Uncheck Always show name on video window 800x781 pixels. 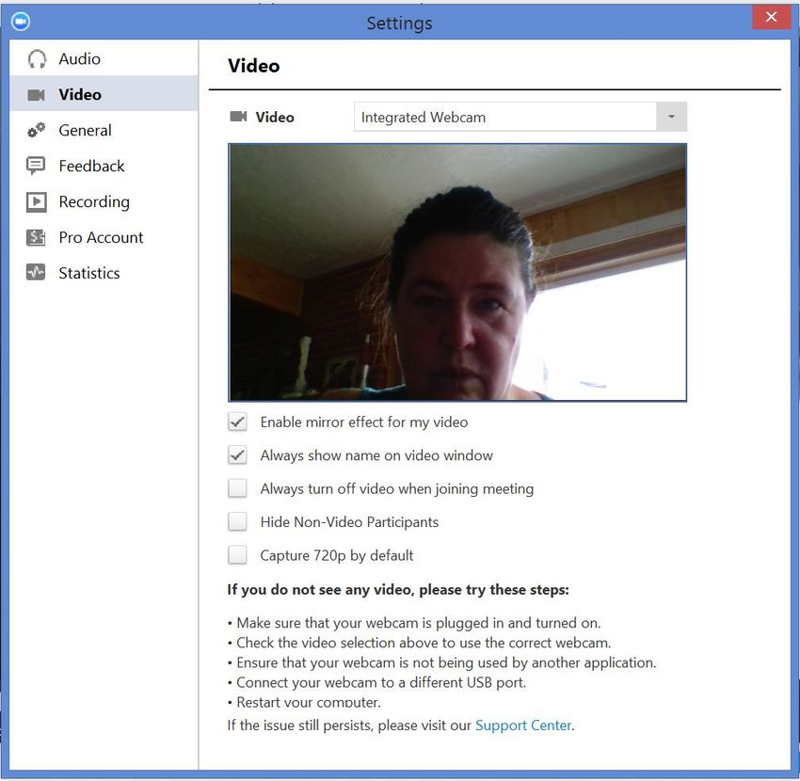[237, 455]
